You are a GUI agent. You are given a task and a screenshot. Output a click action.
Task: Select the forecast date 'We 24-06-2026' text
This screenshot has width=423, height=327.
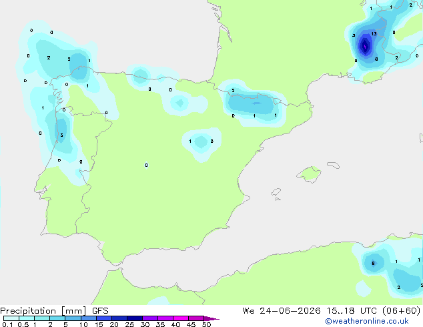click(x=282, y=311)
